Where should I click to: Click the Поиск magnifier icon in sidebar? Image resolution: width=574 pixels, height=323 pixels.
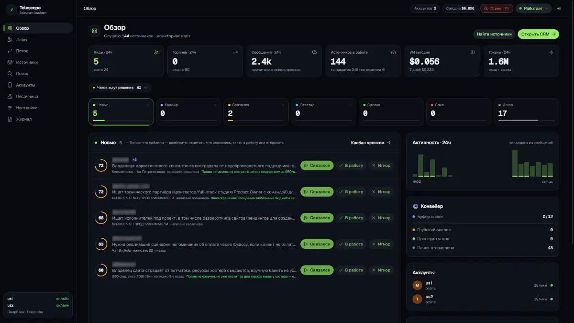point(10,74)
